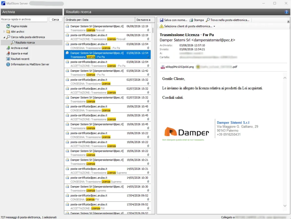Viewport: 291px width, 219px height.
Task: Click envelope icon of Trasmissione Licenza Firewall message
Action: pos(67,26)
